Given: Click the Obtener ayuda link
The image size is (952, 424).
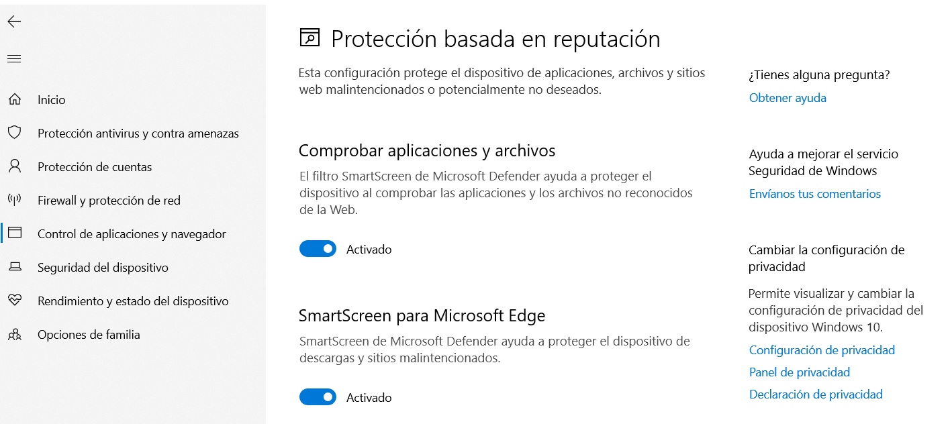Looking at the screenshot, I should pos(788,98).
